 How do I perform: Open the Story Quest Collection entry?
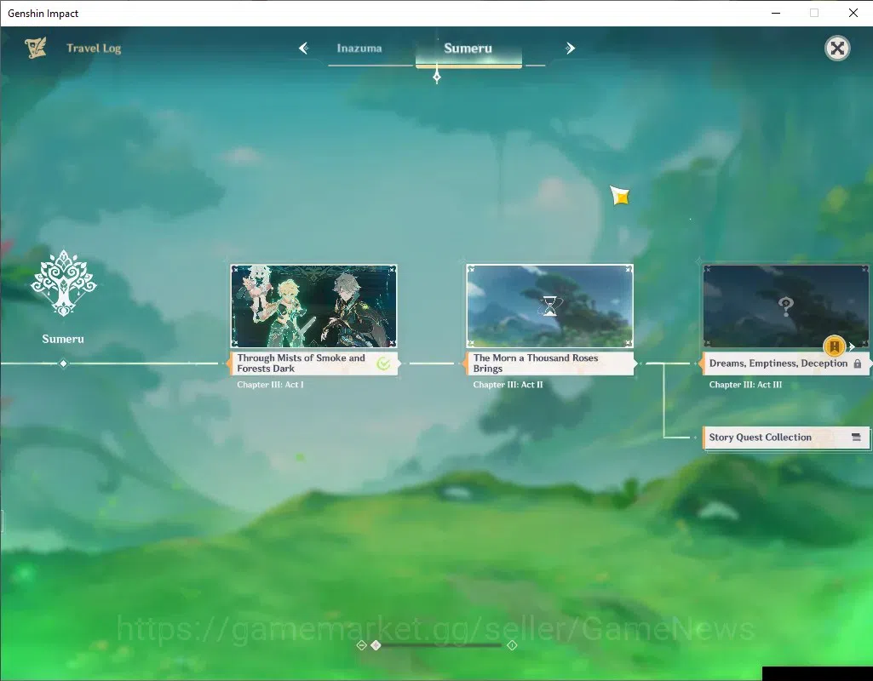point(785,438)
